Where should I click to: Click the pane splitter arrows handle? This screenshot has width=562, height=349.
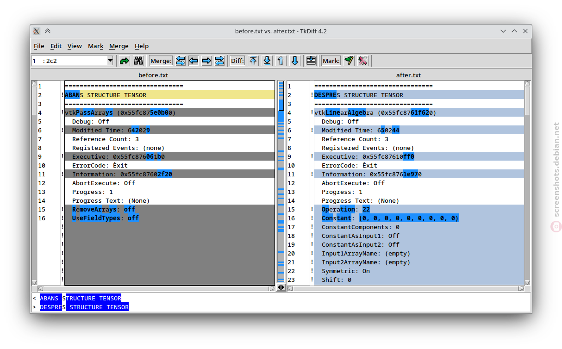(281, 287)
